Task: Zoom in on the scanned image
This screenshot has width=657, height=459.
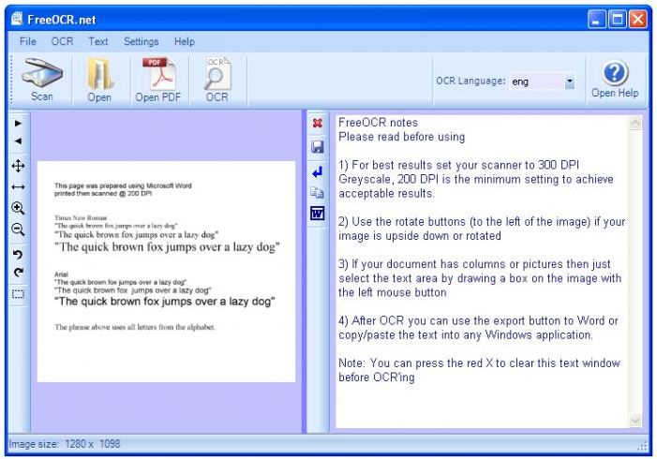Action: coord(18,208)
